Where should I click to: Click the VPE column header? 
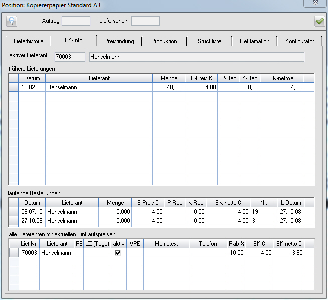pos(135,244)
